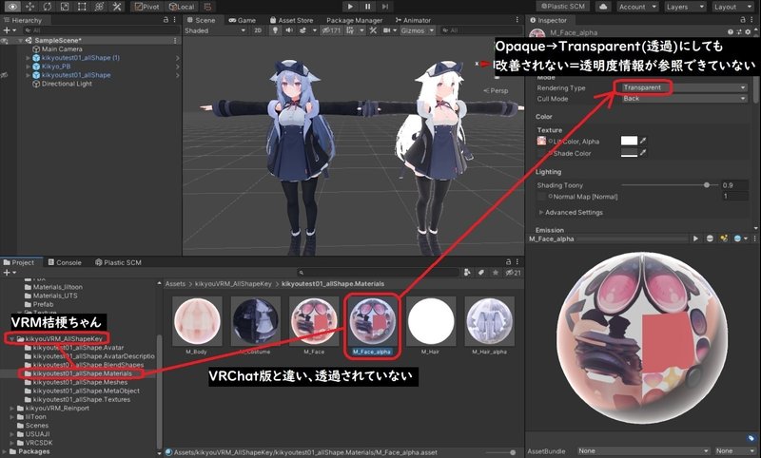Image resolution: width=761 pixels, height=458 pixels.
Task: Toggle grid snapping icon
Action: 207,7
